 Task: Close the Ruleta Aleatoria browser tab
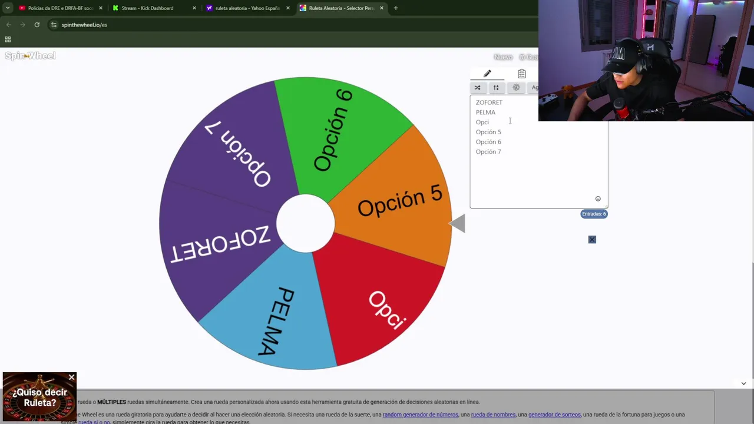(382, 8)
